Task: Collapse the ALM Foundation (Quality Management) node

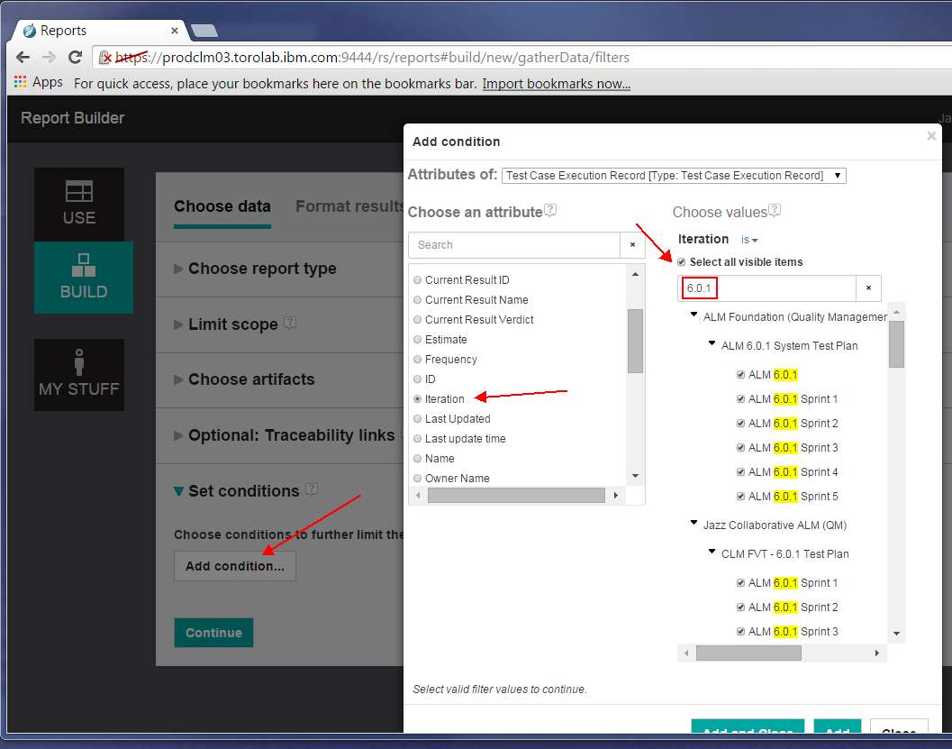Action: coord(694,315)
